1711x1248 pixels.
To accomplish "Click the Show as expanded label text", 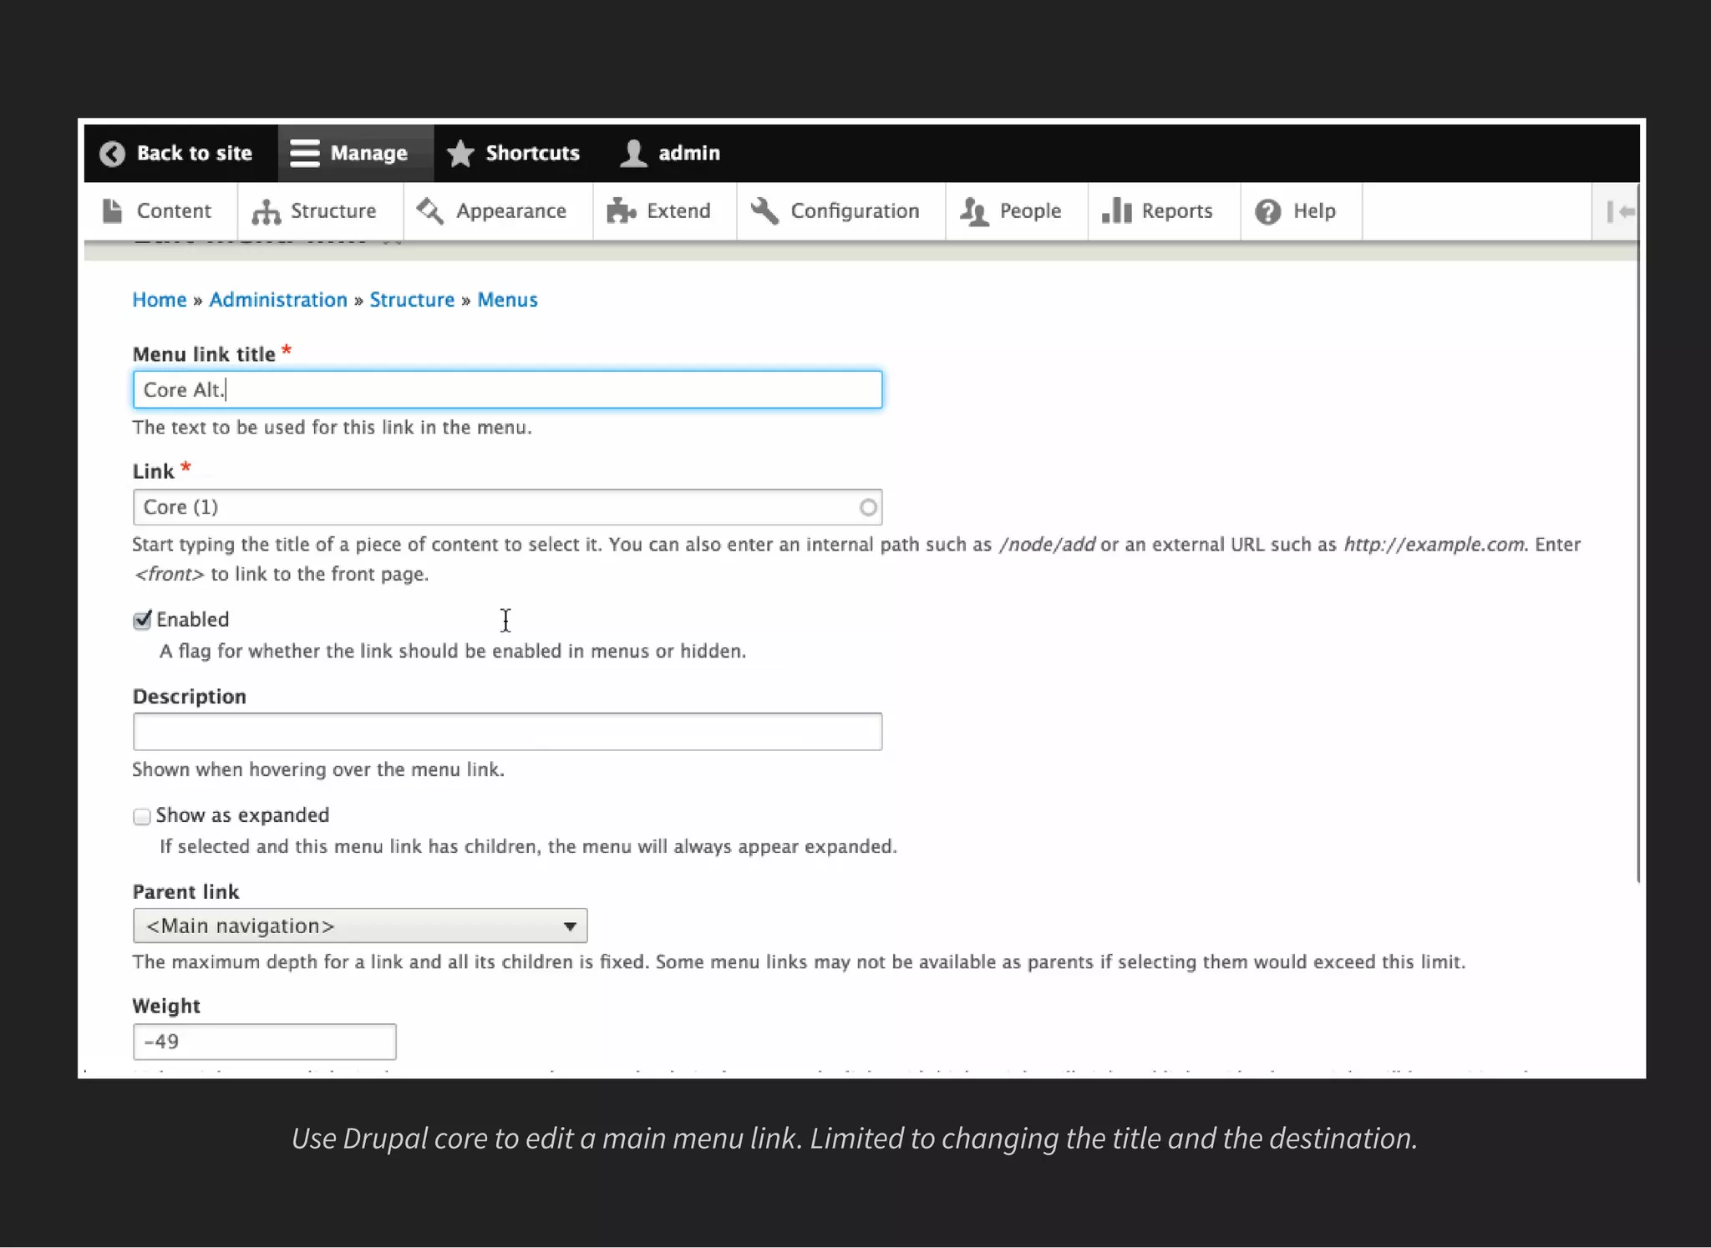I will (x=242, y=815).
